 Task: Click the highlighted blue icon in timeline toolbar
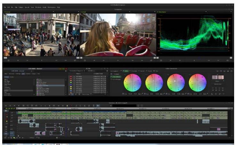pyautogui.click(x=98, y=105)
